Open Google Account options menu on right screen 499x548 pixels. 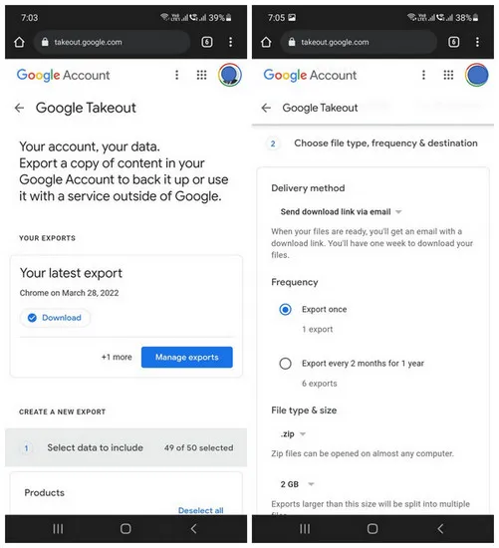click(423, 75)
